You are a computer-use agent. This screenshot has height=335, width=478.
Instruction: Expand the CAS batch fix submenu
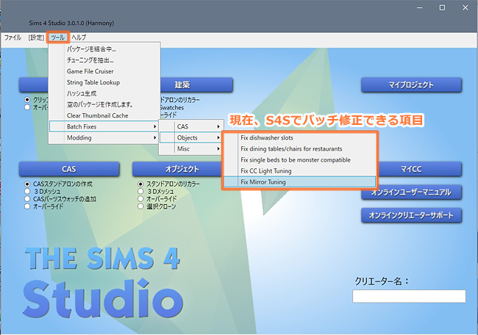pos(191,126)
